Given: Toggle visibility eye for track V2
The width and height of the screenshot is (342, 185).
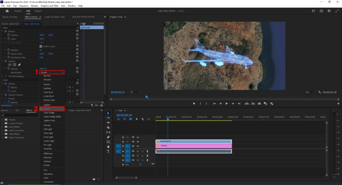Looking at the screenshot, I should click(138, 142).
